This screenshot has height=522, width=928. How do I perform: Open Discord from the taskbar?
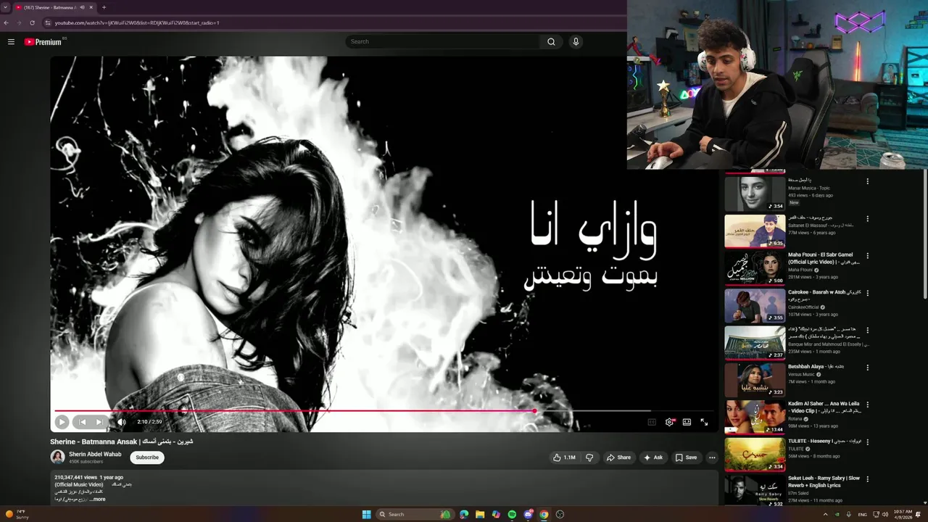[x=529, y=515]
